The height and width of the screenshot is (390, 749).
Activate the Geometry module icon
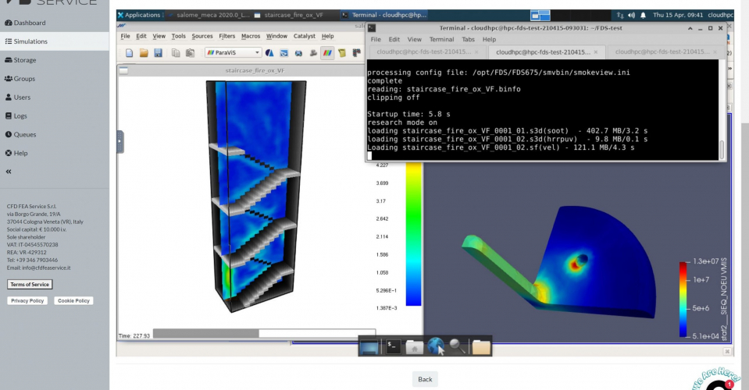tap(269, 52)
